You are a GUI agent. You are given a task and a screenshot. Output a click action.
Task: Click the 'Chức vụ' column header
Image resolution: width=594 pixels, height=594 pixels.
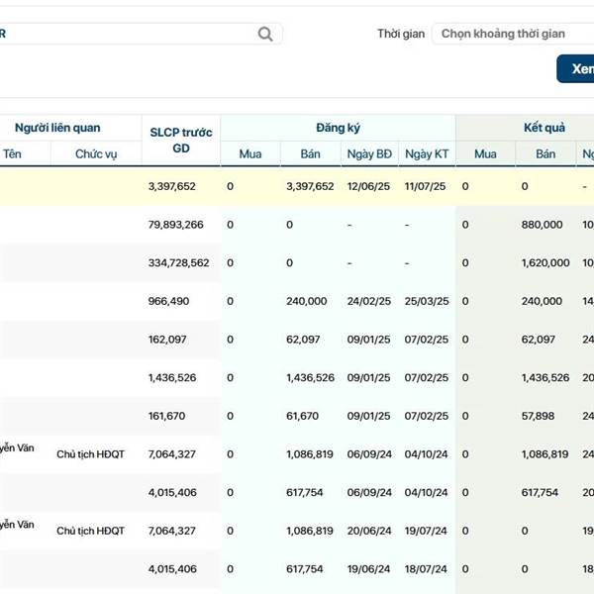[x=96, y=154]
